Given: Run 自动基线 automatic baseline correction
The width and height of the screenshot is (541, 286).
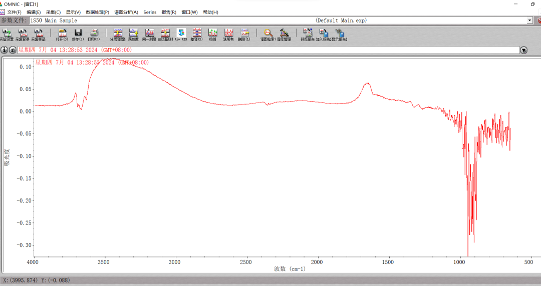Looking at the screenshot, I should (x=165, y=34).
